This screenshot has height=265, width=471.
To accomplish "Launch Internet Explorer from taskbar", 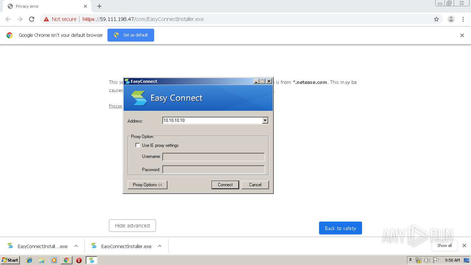I will click(29, 260).
